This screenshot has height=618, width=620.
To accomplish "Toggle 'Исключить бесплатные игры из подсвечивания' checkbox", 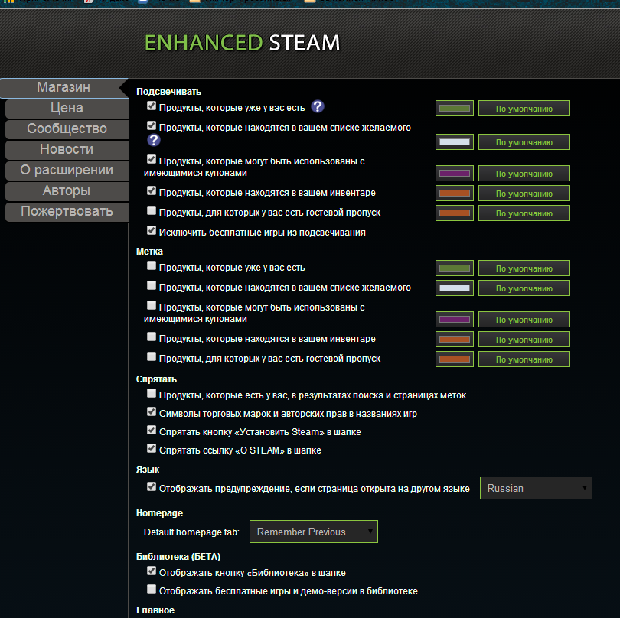I will pyautogui.click(x=152, y=230).
